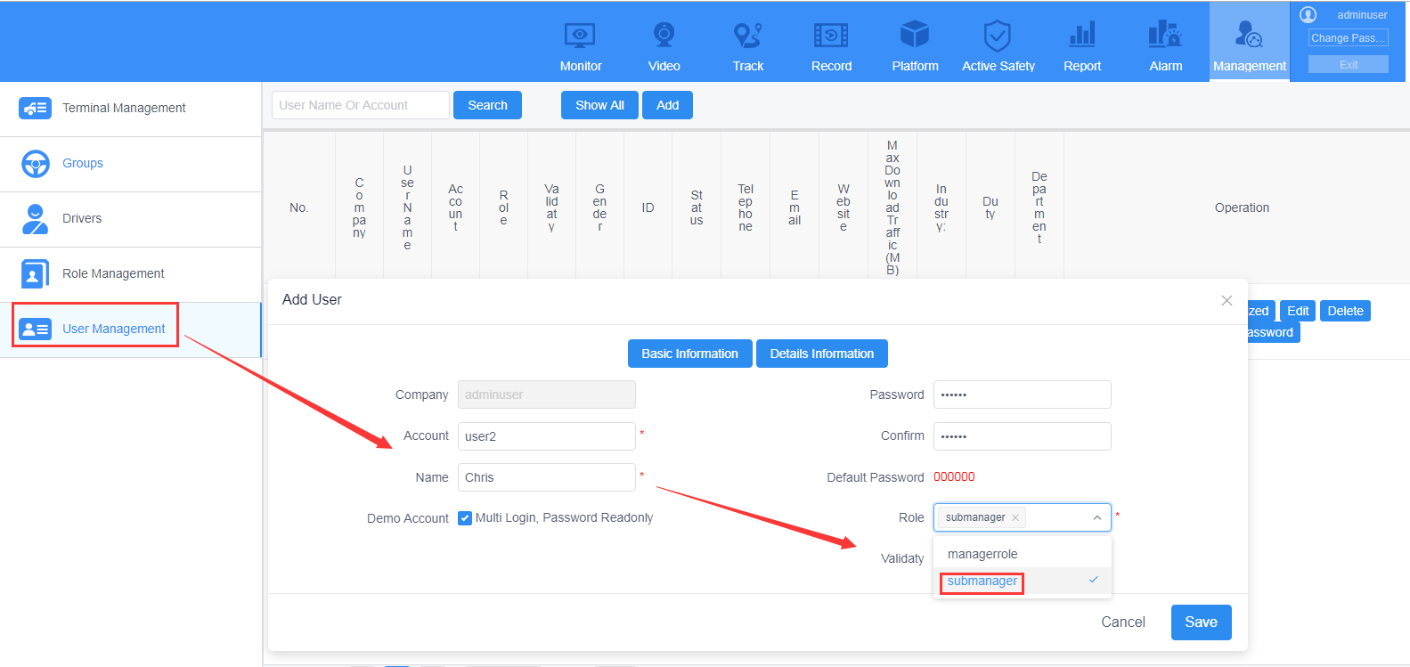This screenshot has height=667, width=1410.
Task: Click the default password value 000000
Action: pos(954,477)
